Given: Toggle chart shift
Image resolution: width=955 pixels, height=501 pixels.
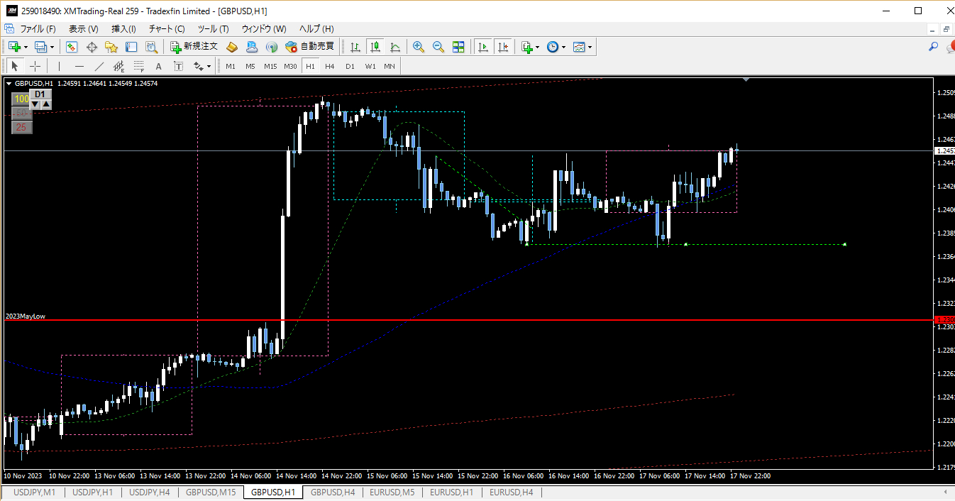Looking at the screenshot, I should pos(503,47).
